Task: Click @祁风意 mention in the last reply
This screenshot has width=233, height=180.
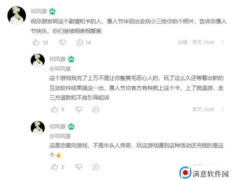Action: 60,136
